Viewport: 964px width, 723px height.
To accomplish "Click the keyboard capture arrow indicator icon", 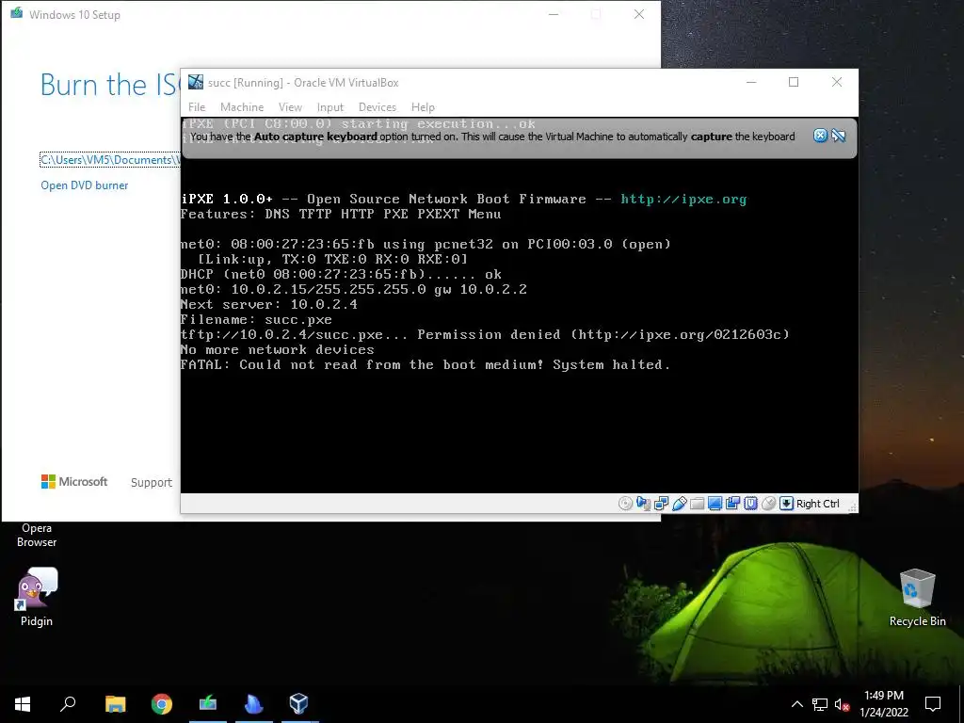I will (786, 504).
